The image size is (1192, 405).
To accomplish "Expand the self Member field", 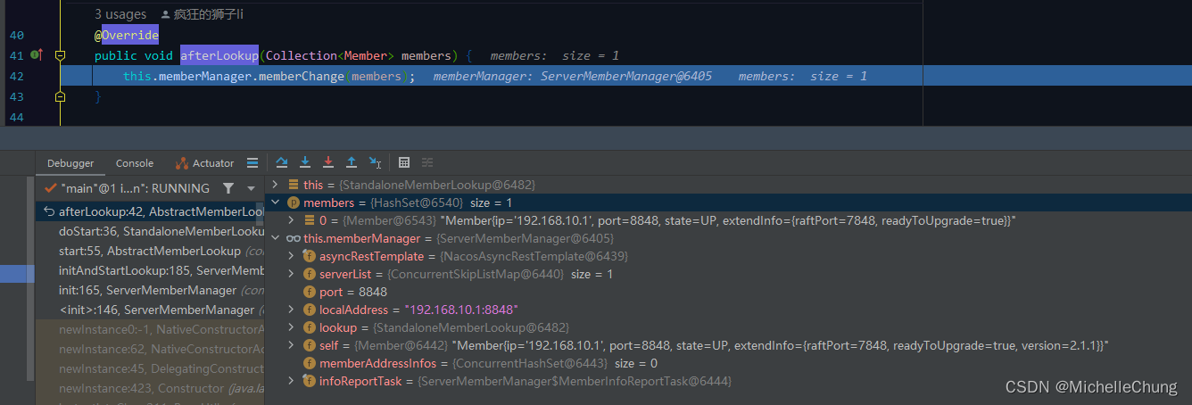I will coord(292,345).
